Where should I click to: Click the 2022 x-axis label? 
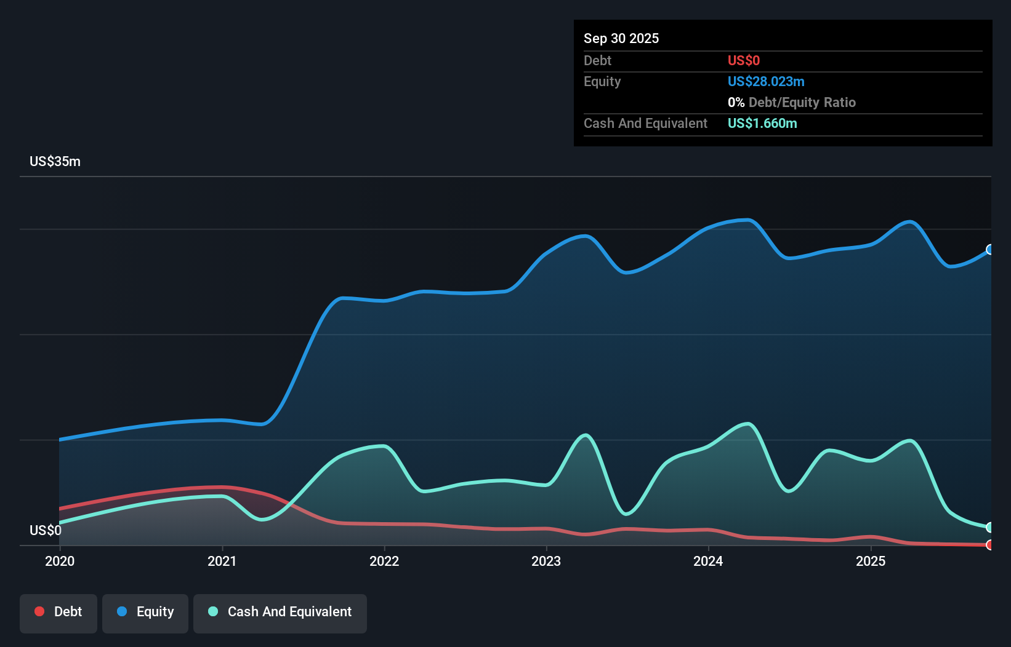click(384, 561)
